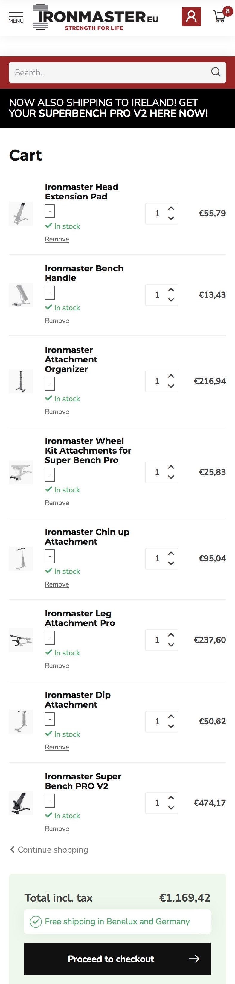Click the small box under Head Extension Pad
This screenshot has width=235, height=984.
tap(50, 211)
